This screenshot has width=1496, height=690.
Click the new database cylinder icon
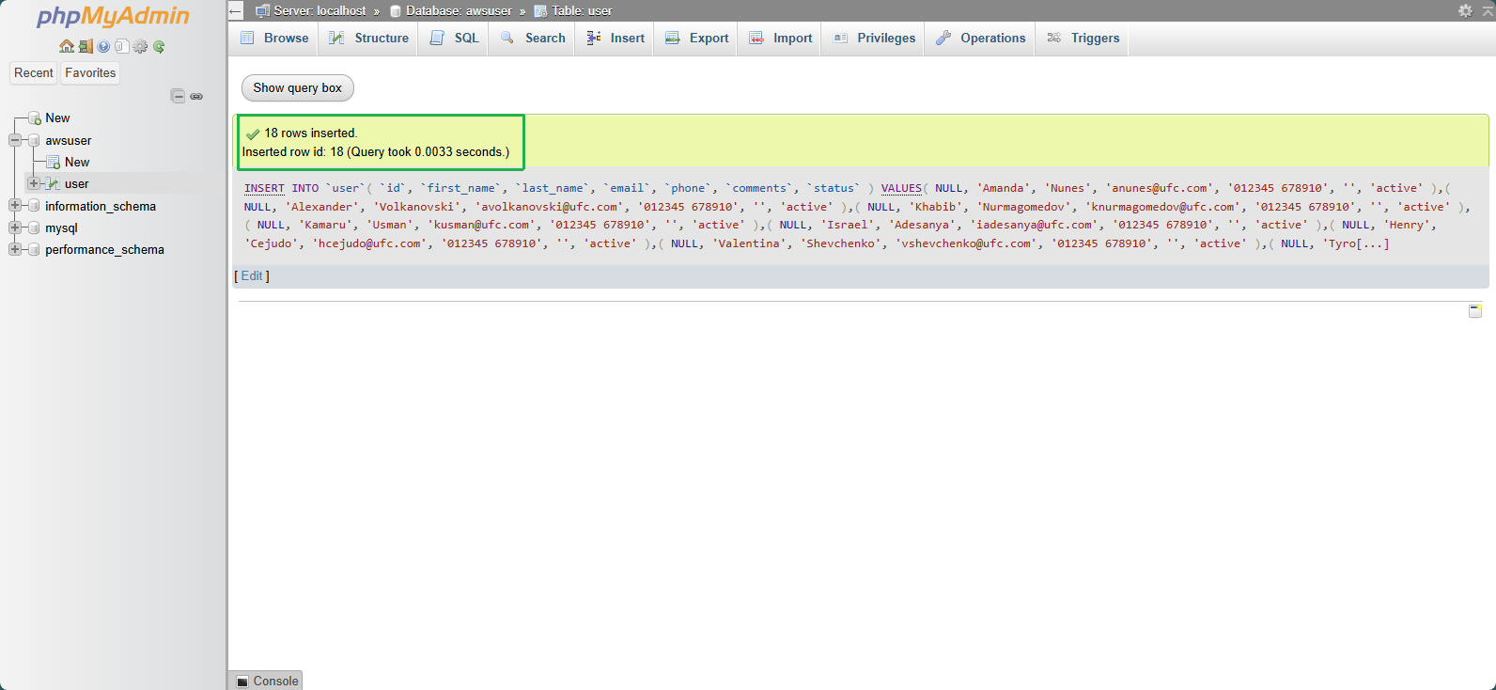coord(35,118)
